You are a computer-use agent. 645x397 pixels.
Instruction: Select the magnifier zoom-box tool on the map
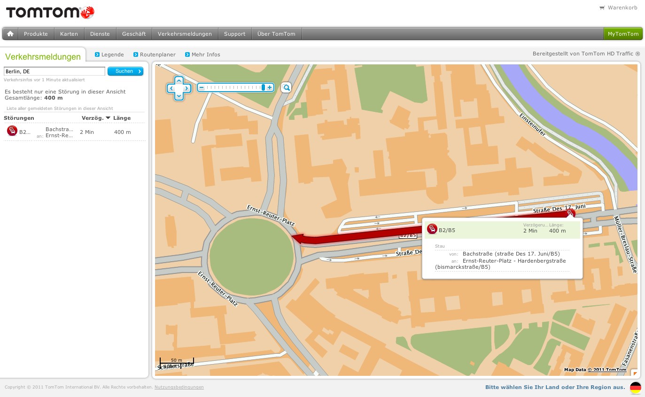pyautogui.click(x=286, y=87)
